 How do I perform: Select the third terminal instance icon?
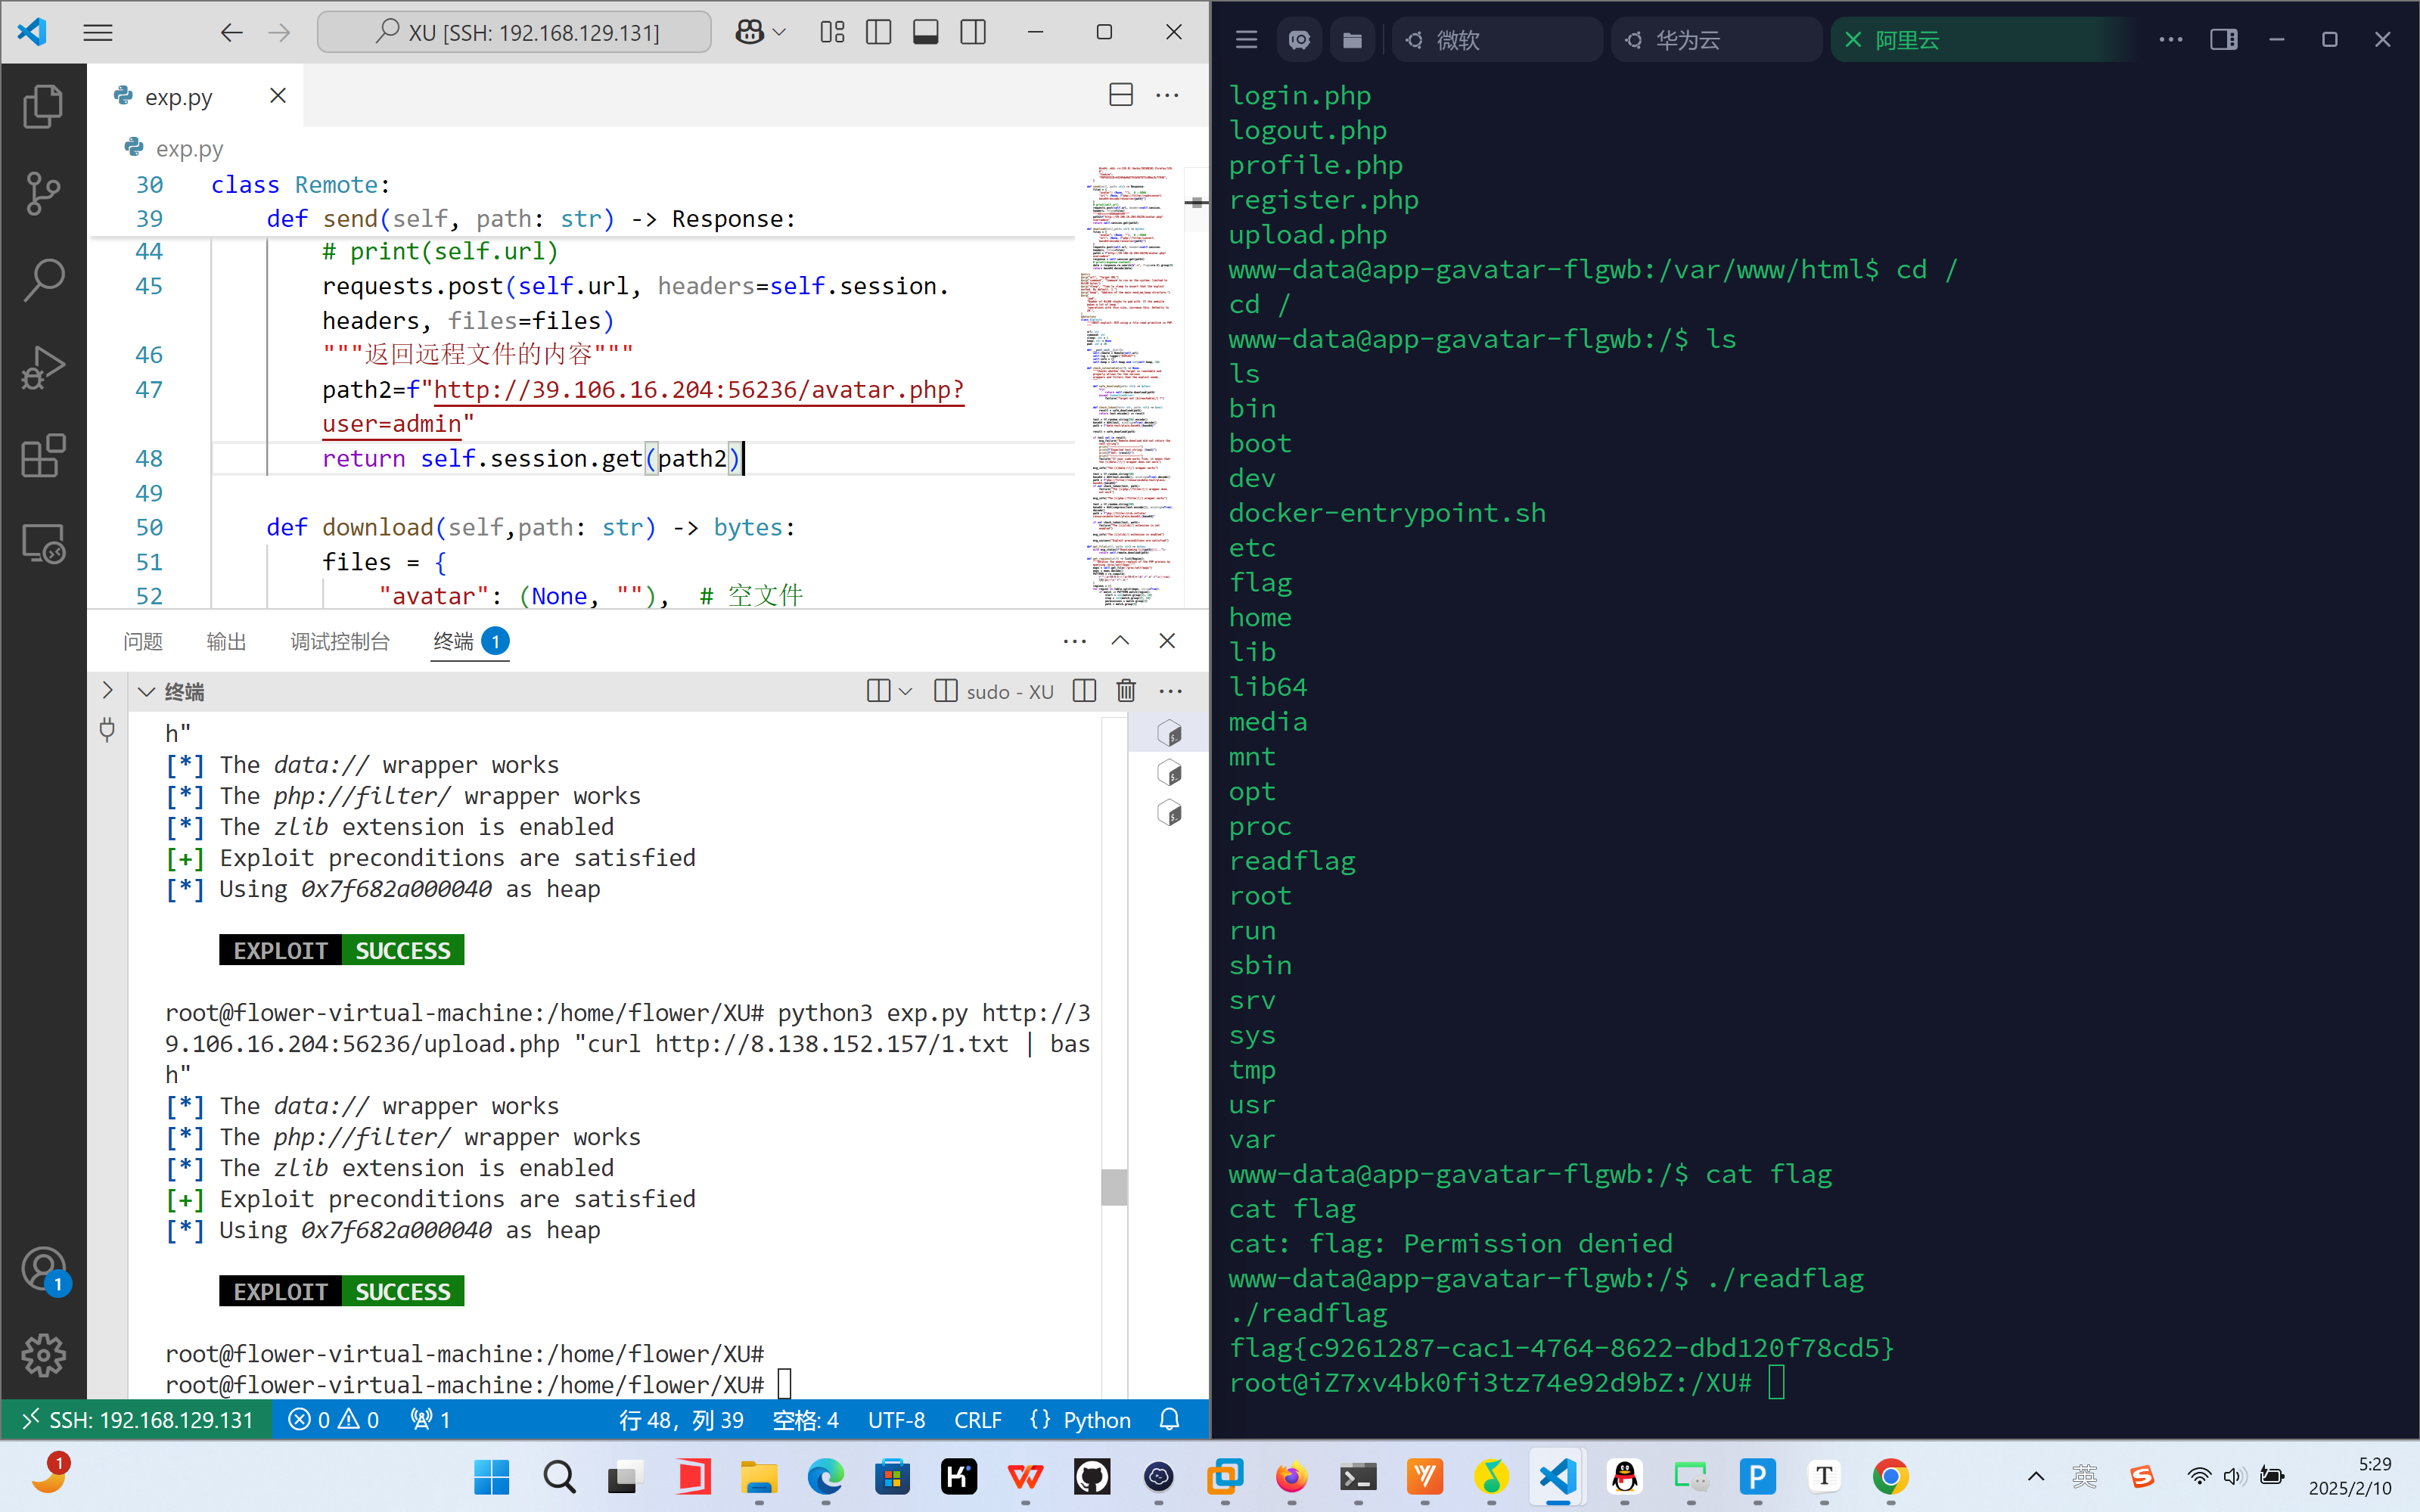point(1169,813)
